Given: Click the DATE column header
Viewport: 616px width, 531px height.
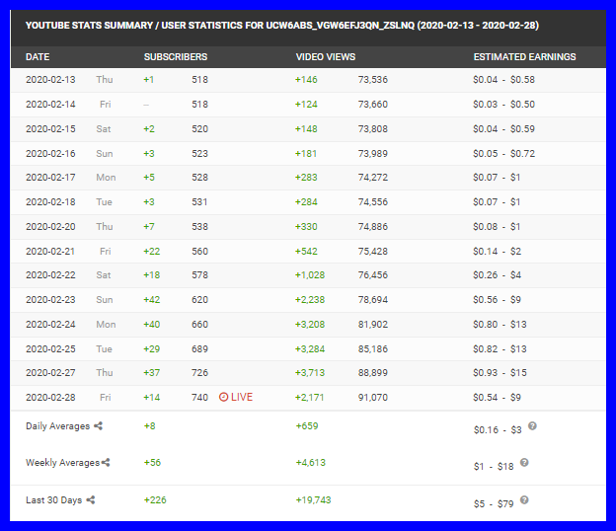Looking at the screenshot, I should [x=38, y=57].
